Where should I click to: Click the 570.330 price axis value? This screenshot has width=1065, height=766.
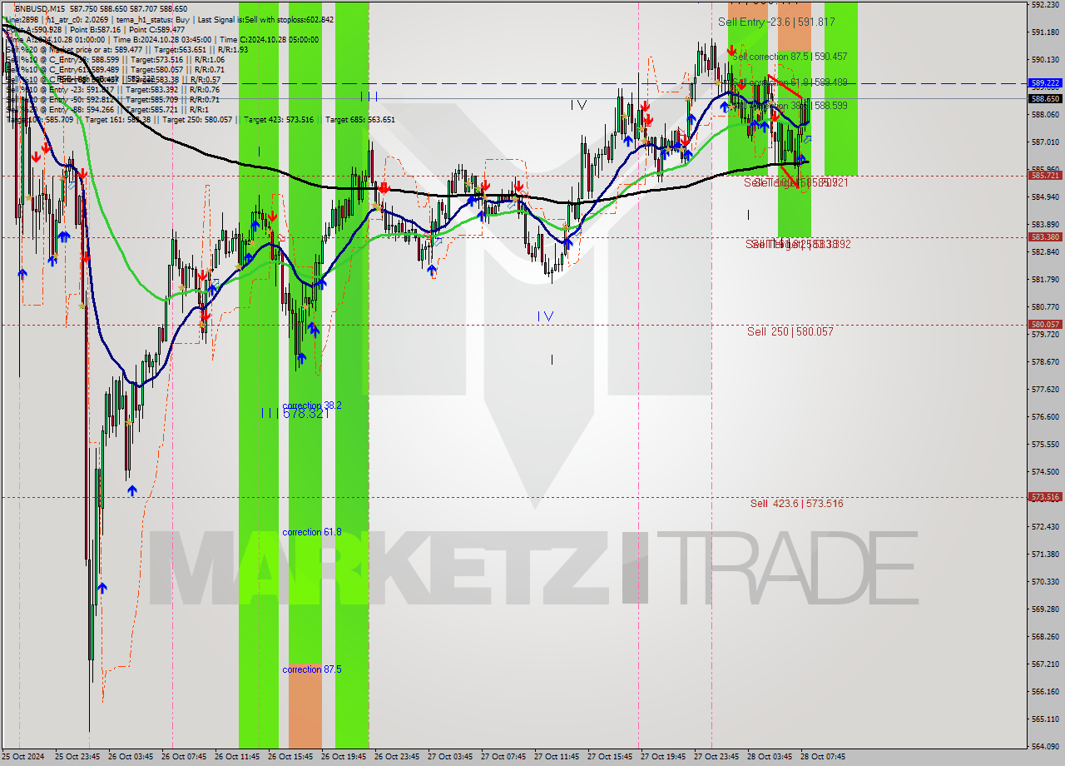pyautogui.click(x=1045, y=581)
